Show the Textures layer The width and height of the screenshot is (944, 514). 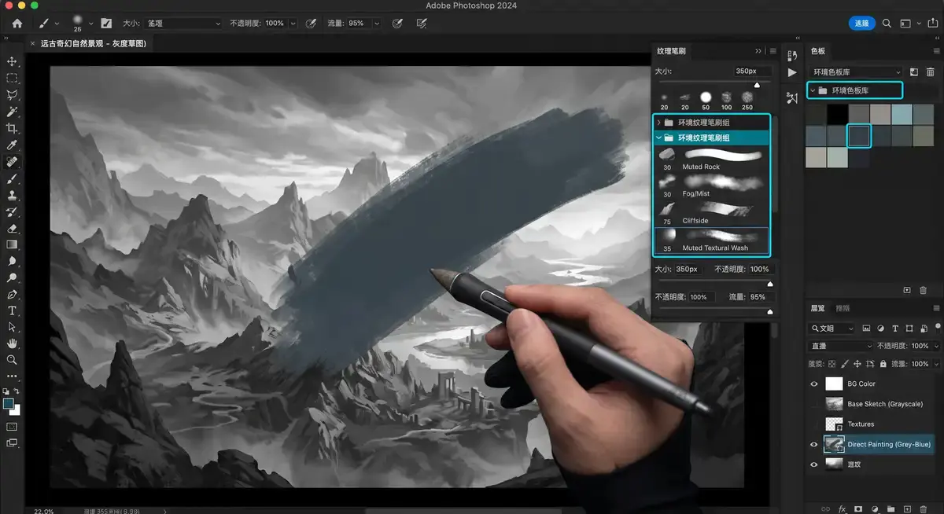(814, 424)
